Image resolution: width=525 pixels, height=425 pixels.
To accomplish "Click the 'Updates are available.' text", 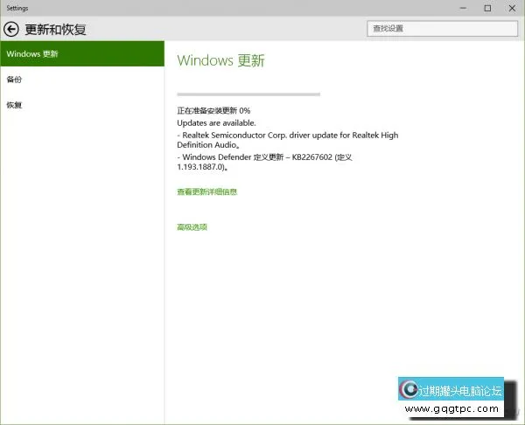I will [216, 122].
